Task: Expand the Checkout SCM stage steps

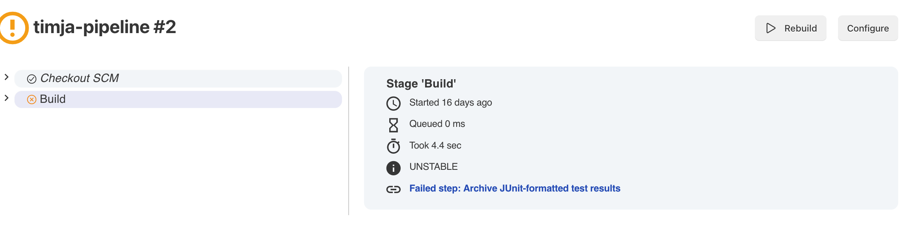Action: tap(6, 77)
